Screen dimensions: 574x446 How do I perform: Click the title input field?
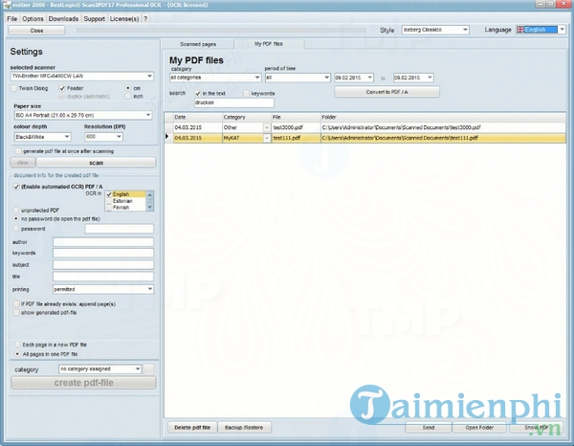(103, 277)
